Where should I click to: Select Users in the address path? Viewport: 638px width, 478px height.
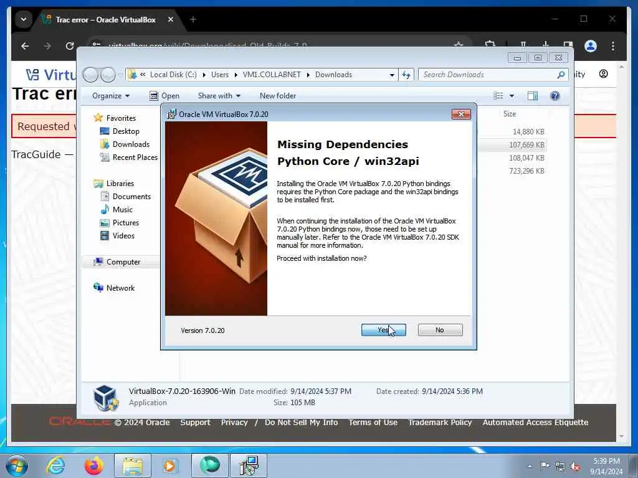click(220, 75)
